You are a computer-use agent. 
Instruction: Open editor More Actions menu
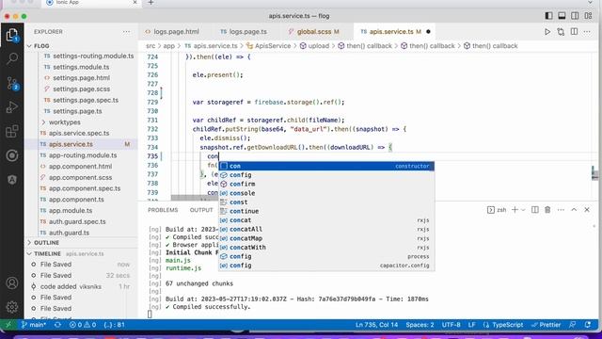[x=587, y=32]
